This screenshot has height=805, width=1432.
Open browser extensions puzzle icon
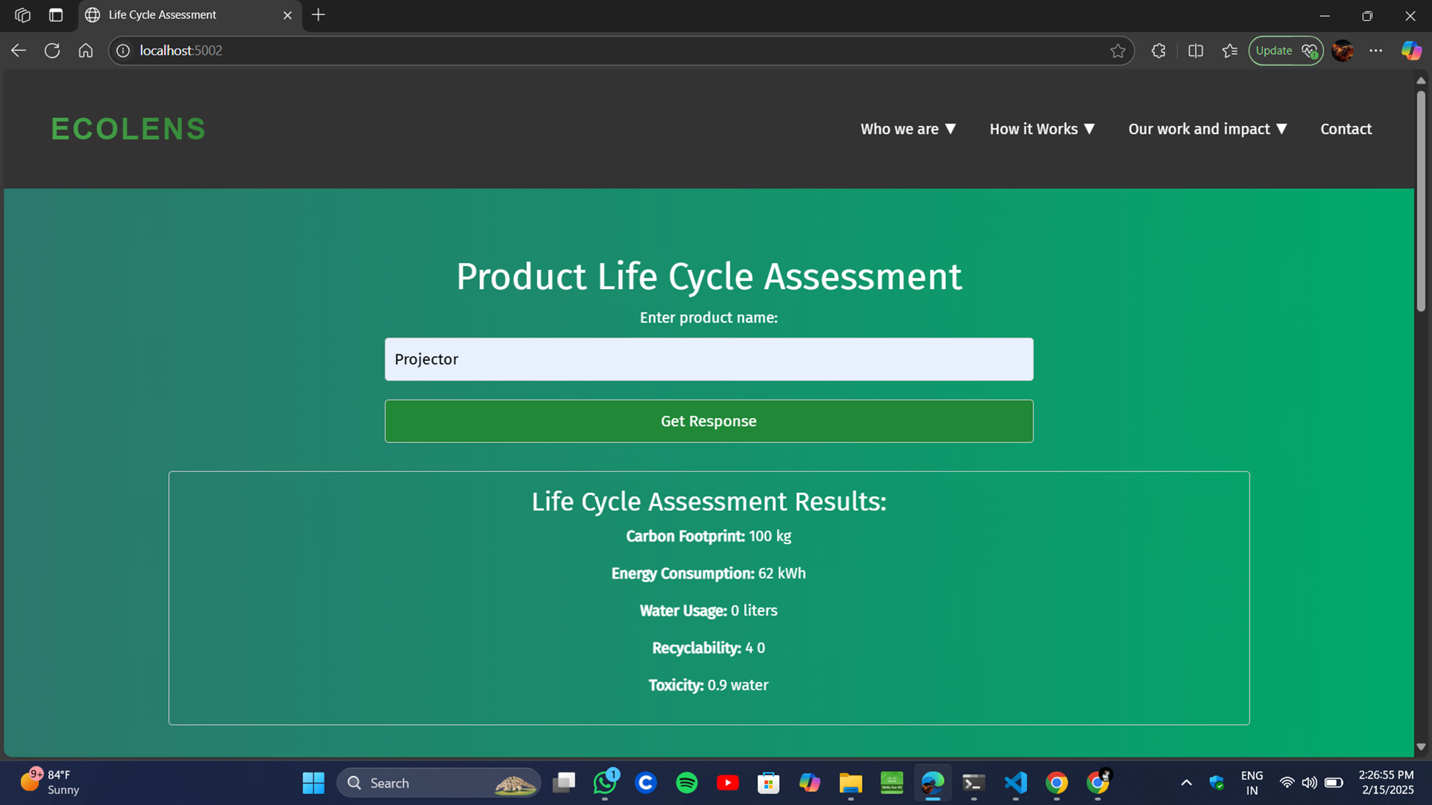click(x=1158, y=51)
